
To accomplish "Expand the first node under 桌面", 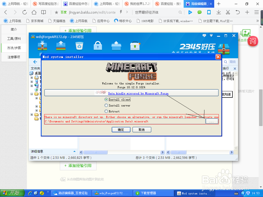I will 32,77.
